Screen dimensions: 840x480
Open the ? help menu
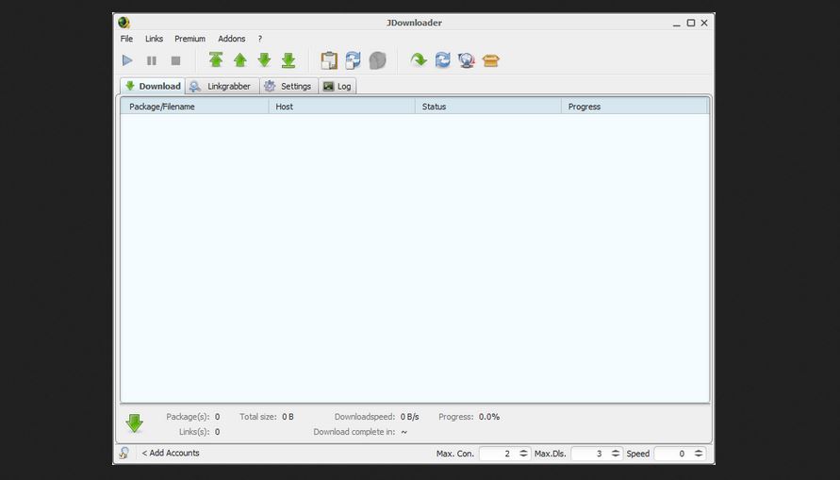coord(260,39)
